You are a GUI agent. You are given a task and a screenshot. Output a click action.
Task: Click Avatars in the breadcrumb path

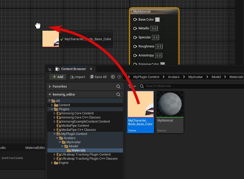coord(174,77)
